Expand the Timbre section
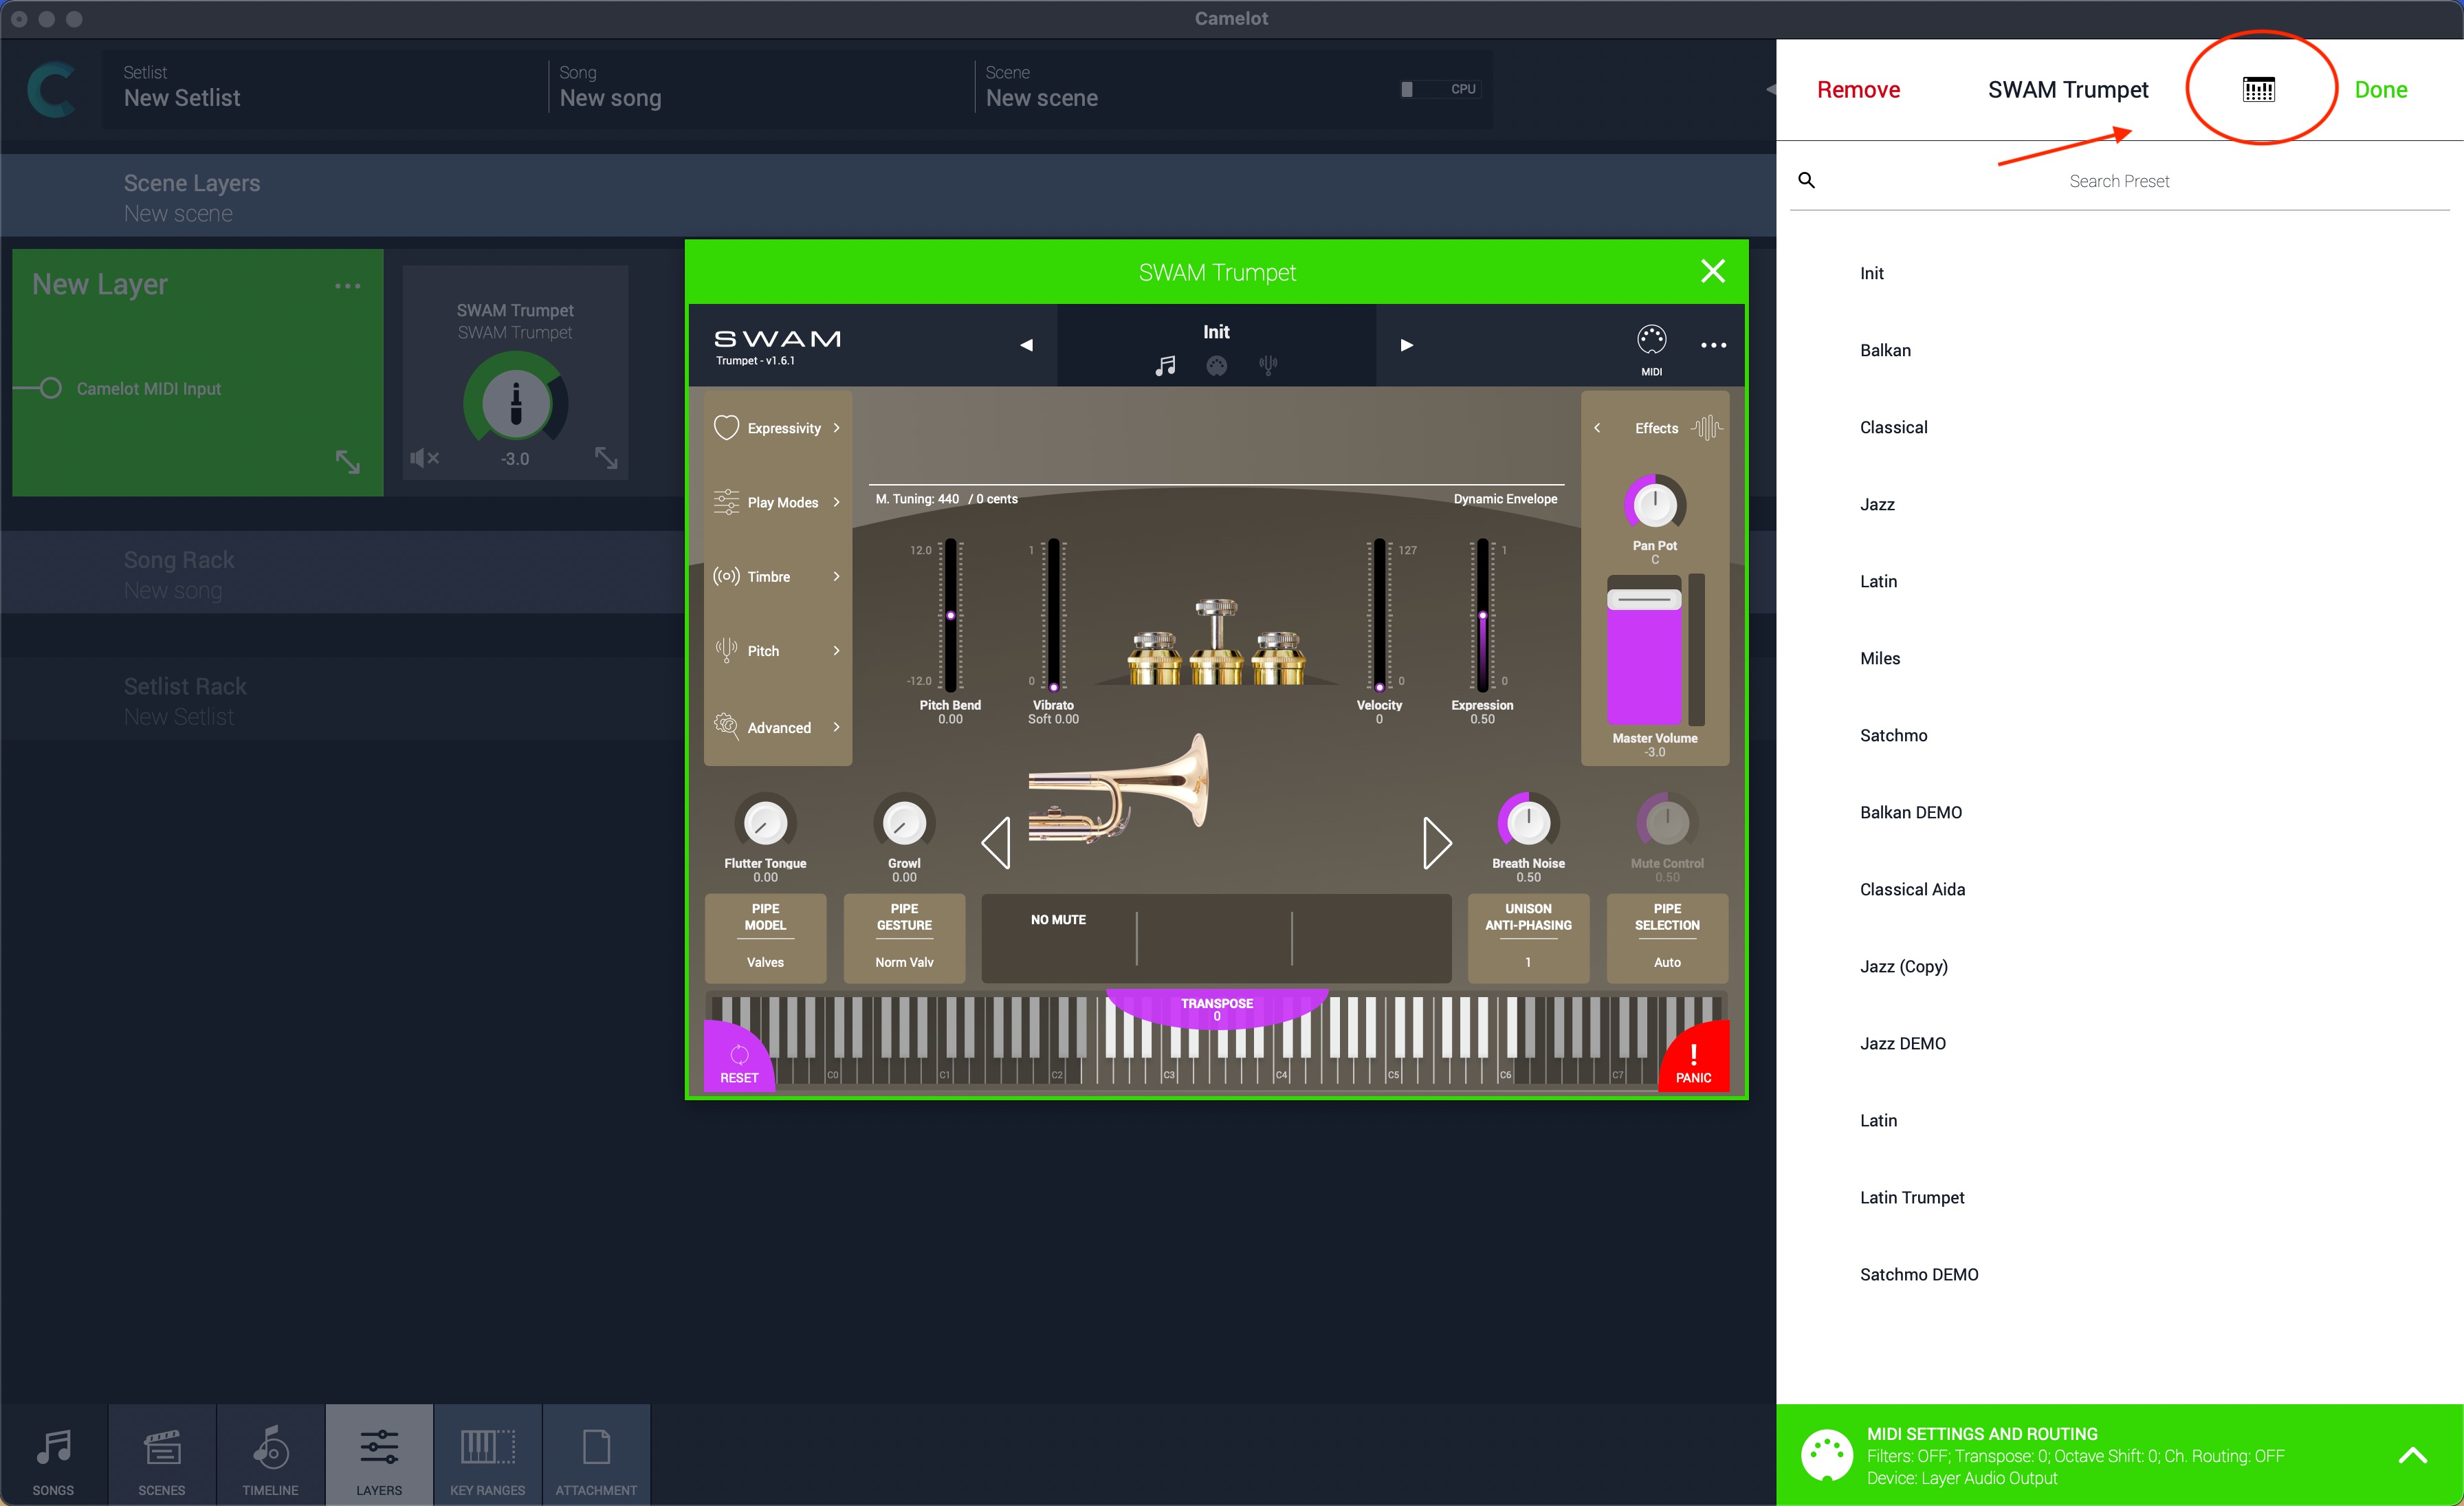Screen dimensions: 2464x1506 (x=777, y=576)
